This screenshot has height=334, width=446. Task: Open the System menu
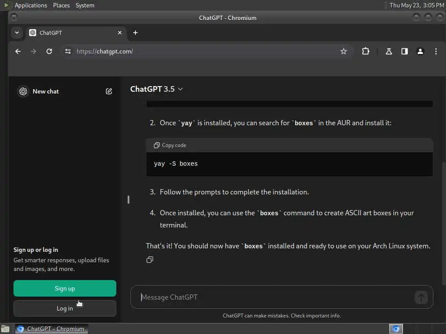pyautogui.click(x=85, y=5)
